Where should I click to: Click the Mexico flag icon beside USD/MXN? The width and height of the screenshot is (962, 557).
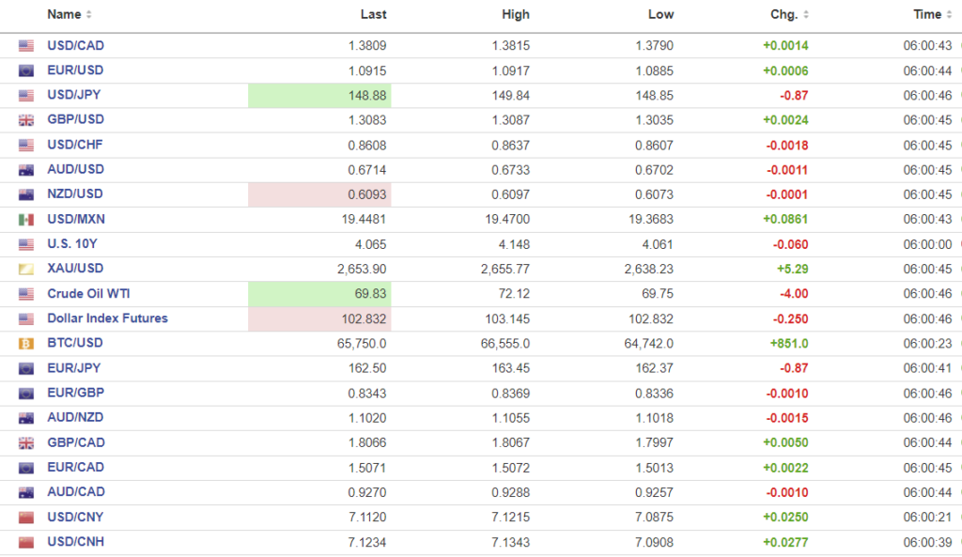pos(26,220)
